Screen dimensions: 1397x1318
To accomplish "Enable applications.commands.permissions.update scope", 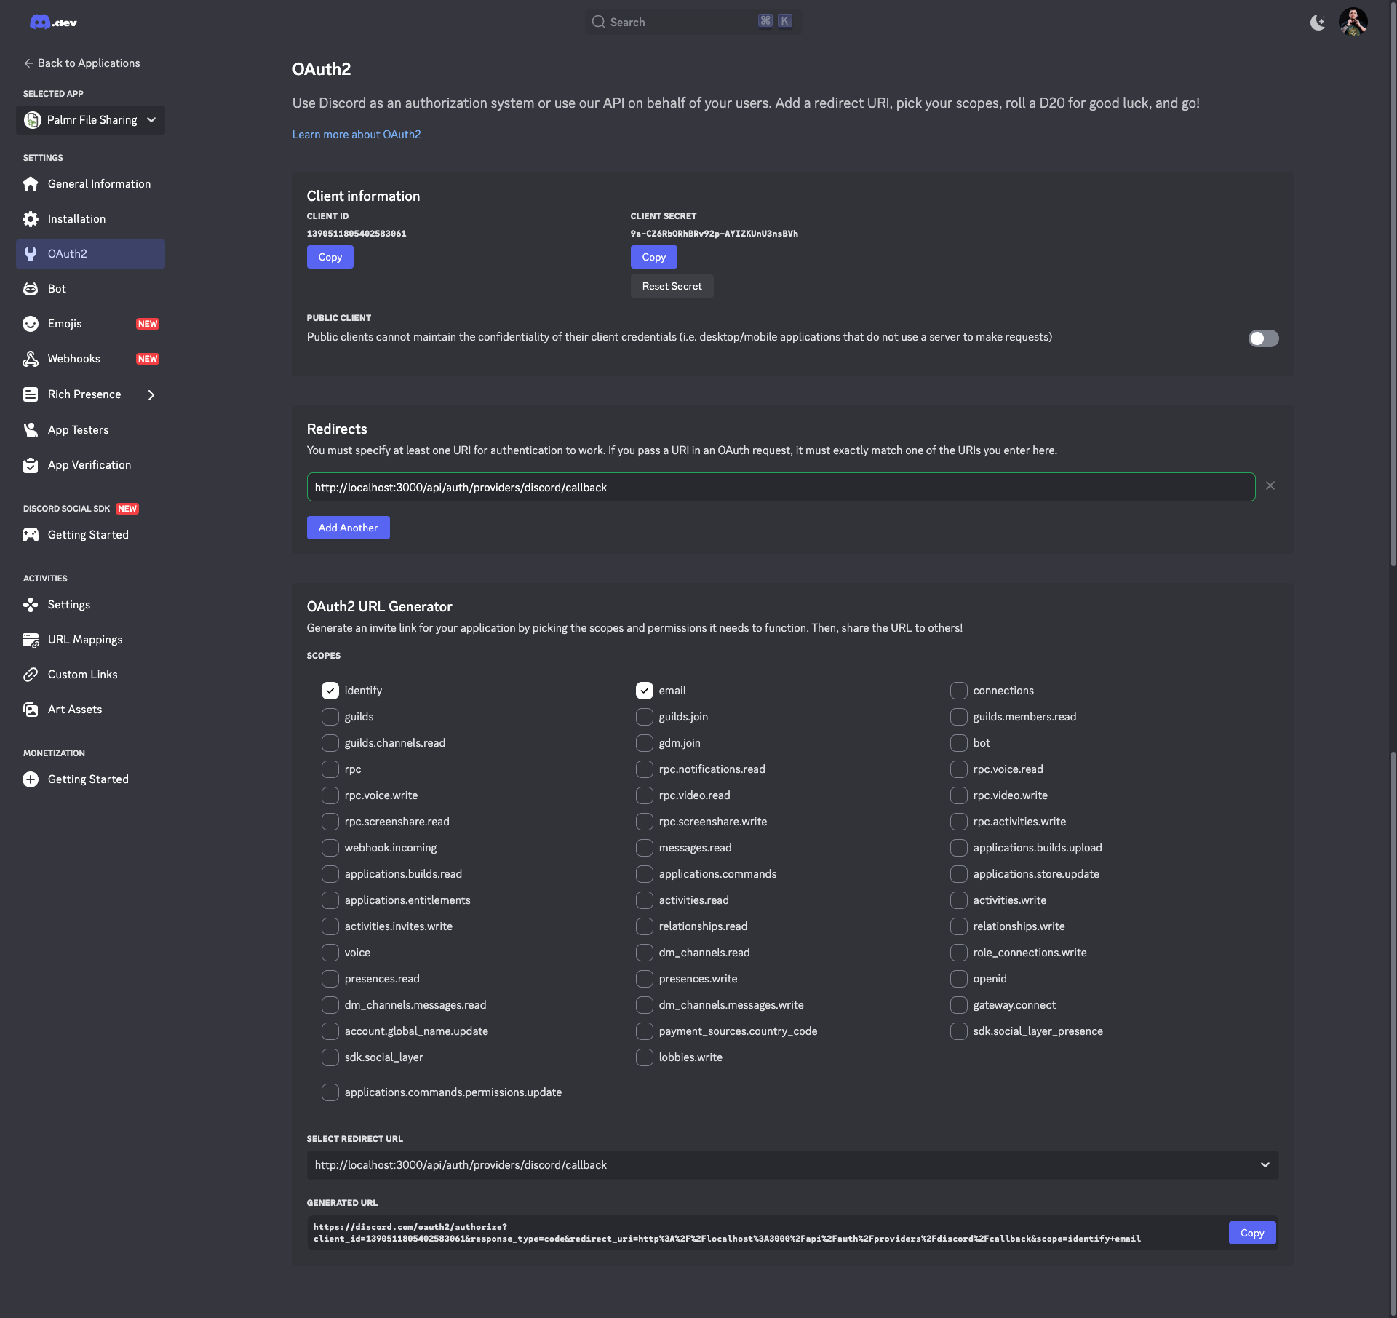I will [x=330, y=1092].
